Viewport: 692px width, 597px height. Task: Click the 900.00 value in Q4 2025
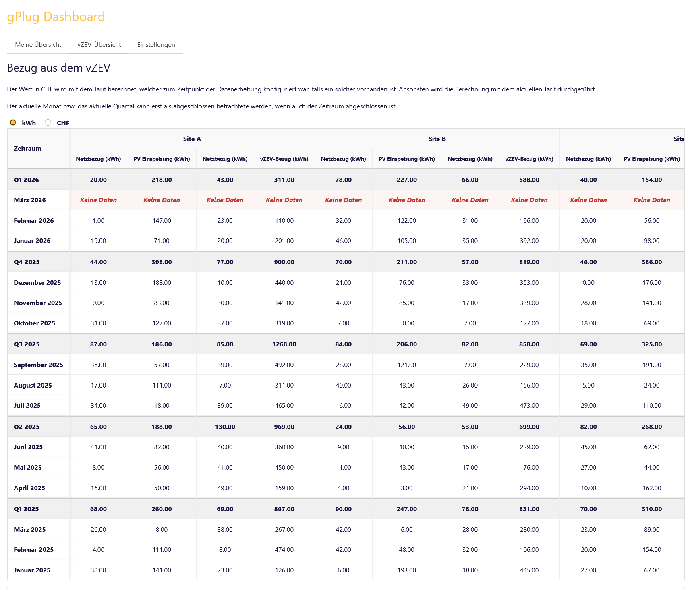click(284, 262)
